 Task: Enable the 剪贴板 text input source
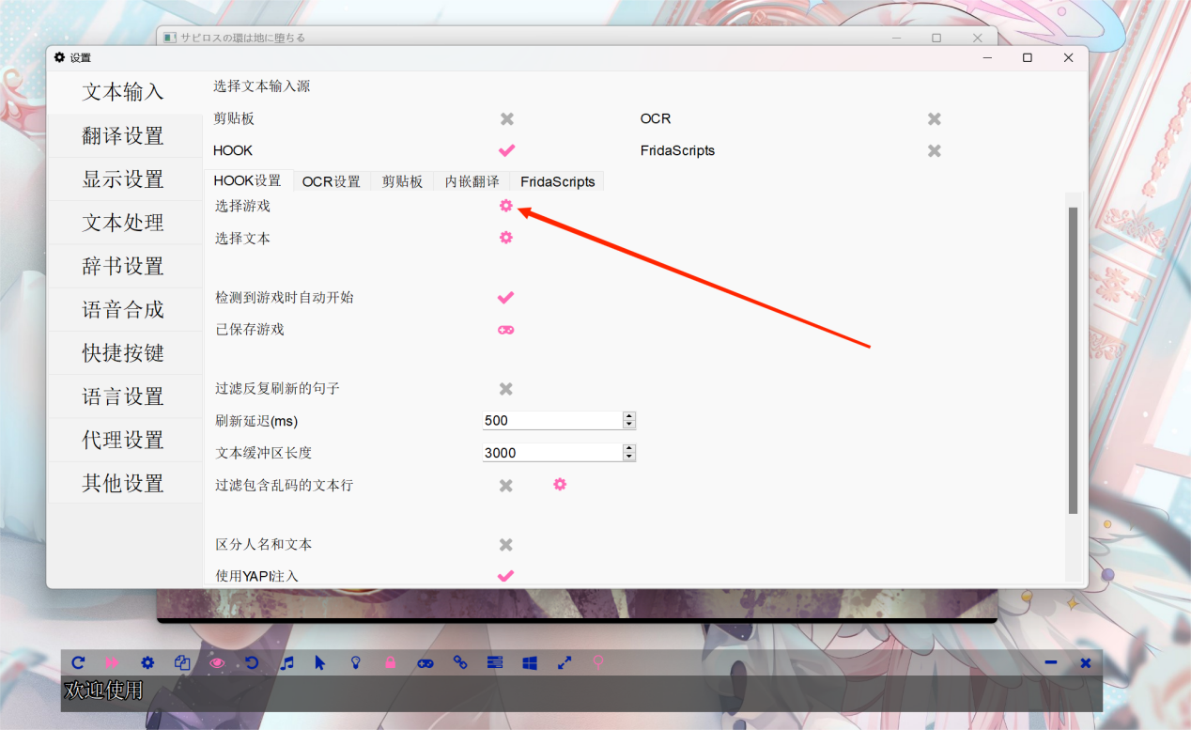click(x=506, y=119)
